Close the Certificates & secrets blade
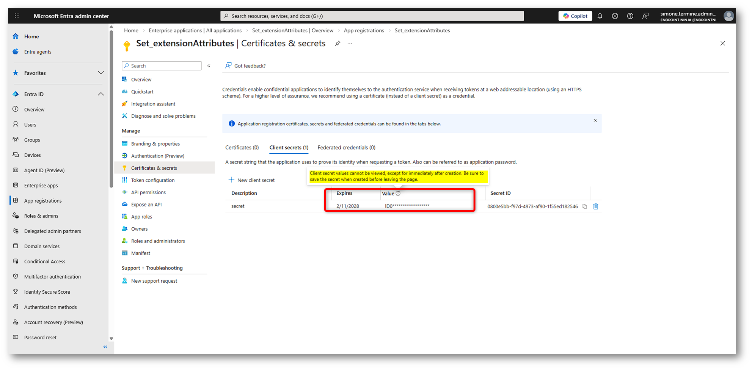The height and width of the screenshot is (370, 752). click(723, 44)
